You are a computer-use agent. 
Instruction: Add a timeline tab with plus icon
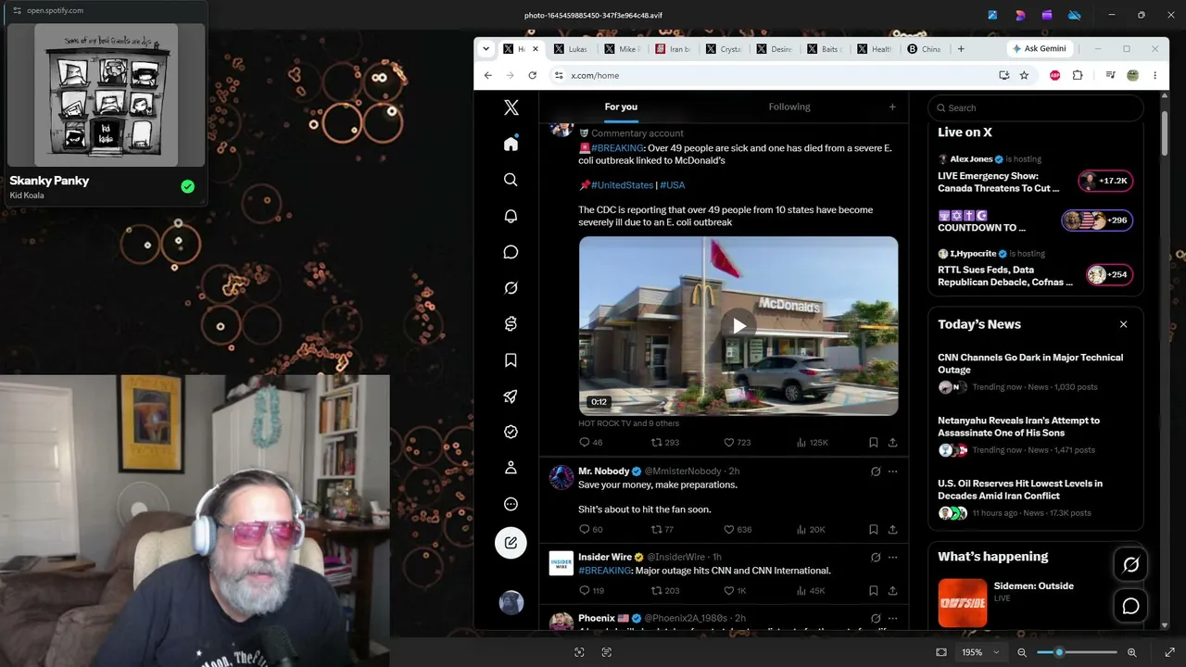pyautogui.click(x=892, y=107)
